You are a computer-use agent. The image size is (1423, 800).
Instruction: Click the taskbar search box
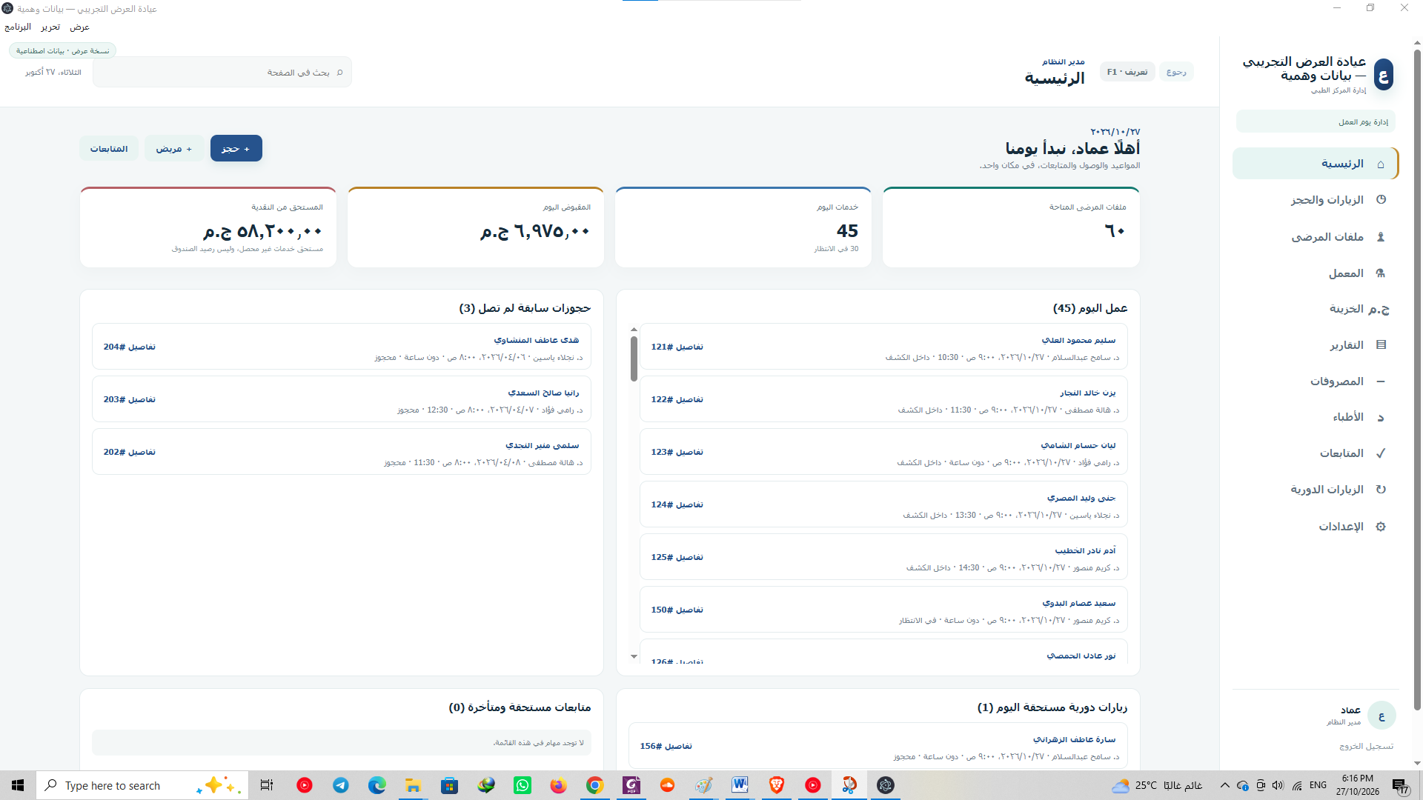click(x=142, y=785)
